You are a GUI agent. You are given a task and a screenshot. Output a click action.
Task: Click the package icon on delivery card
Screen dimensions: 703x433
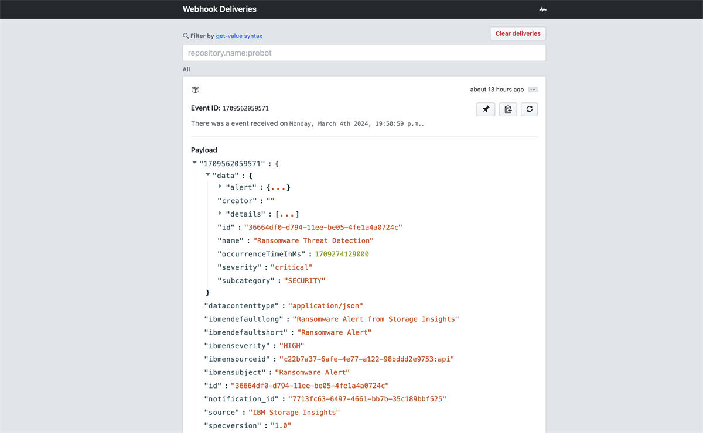196,90
